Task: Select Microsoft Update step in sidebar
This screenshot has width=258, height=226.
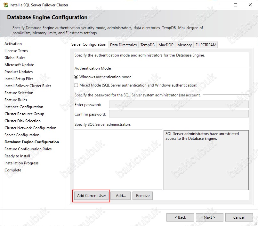Action: 19,65
